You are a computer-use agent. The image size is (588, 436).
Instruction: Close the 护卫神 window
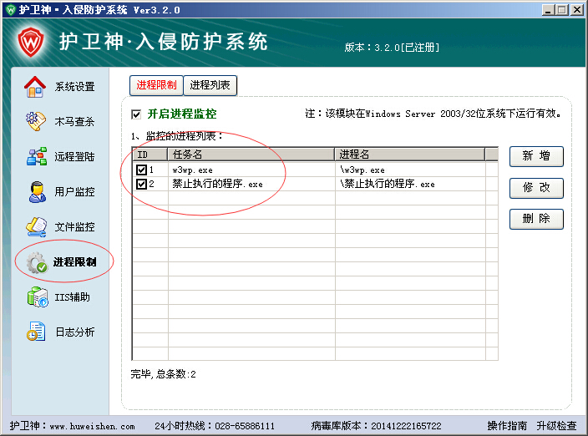click(577, 10)
